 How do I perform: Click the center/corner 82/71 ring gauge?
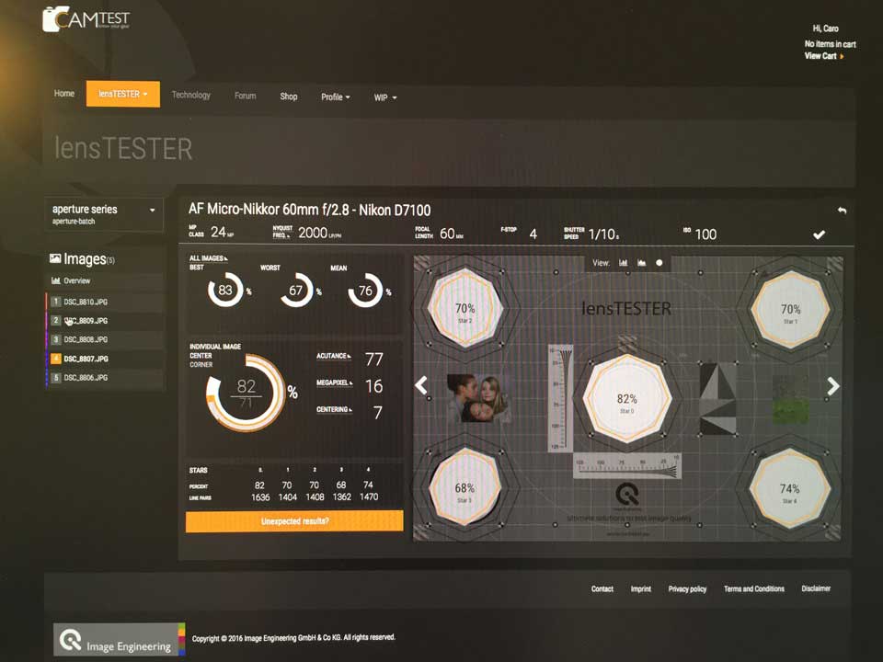[x=247, y=393]
